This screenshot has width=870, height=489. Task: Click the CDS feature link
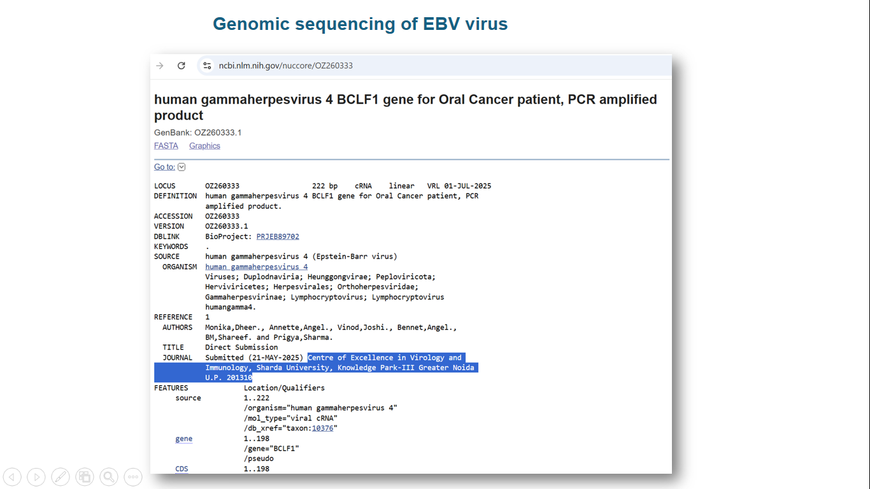click(x=182, y=469)
